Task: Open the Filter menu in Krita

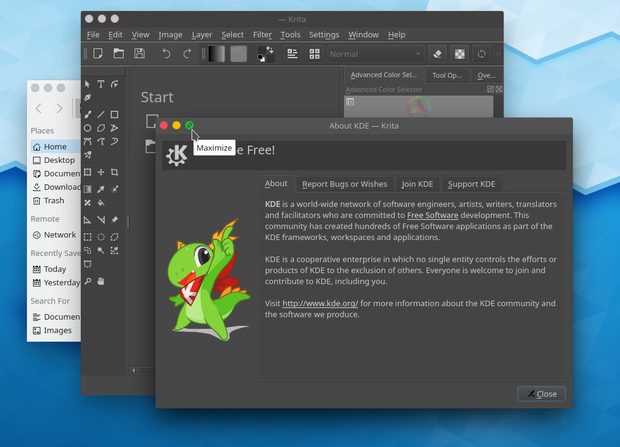Action: 262,35
